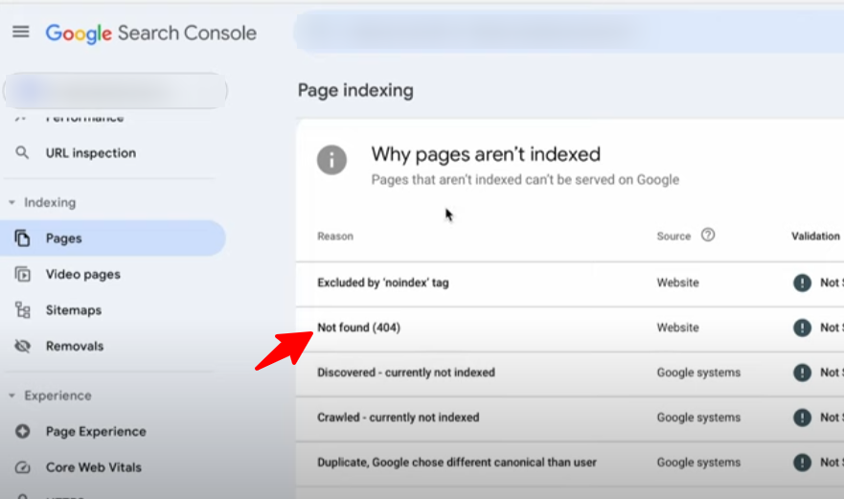844x499 pixels.
Task: Click validation status icon in Discovered row
Action: pos(802,373)
